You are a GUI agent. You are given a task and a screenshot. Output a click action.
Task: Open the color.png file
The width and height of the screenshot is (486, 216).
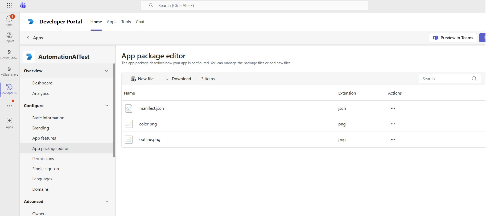[148, 124]
